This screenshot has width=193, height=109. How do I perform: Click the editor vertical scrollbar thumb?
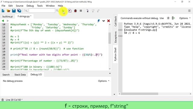point(110,38)
